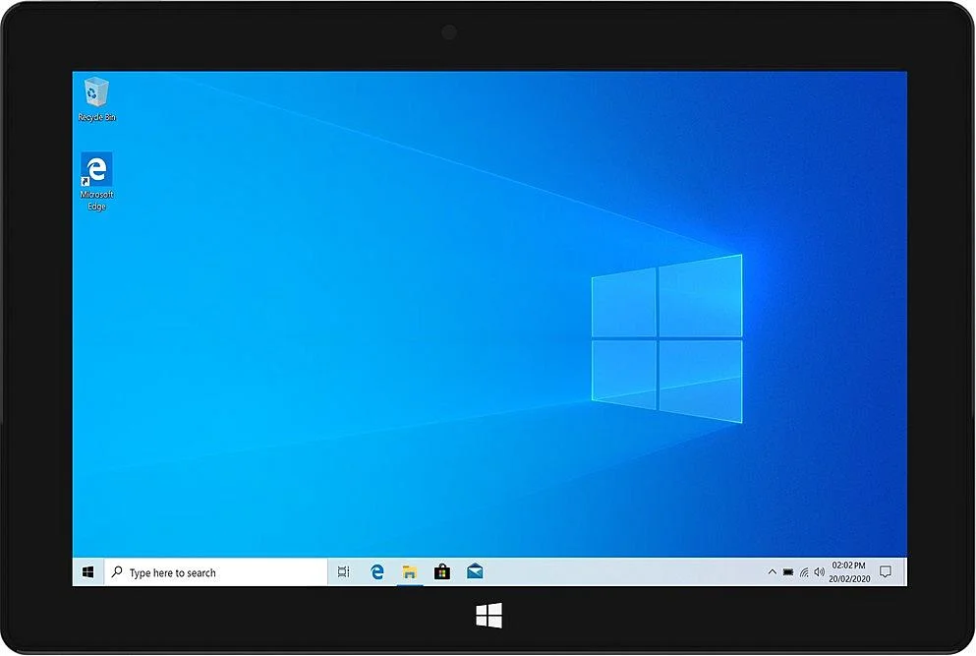Open the Start menu from the taskbar
This screenshot has width=976, height=656.
87,571
